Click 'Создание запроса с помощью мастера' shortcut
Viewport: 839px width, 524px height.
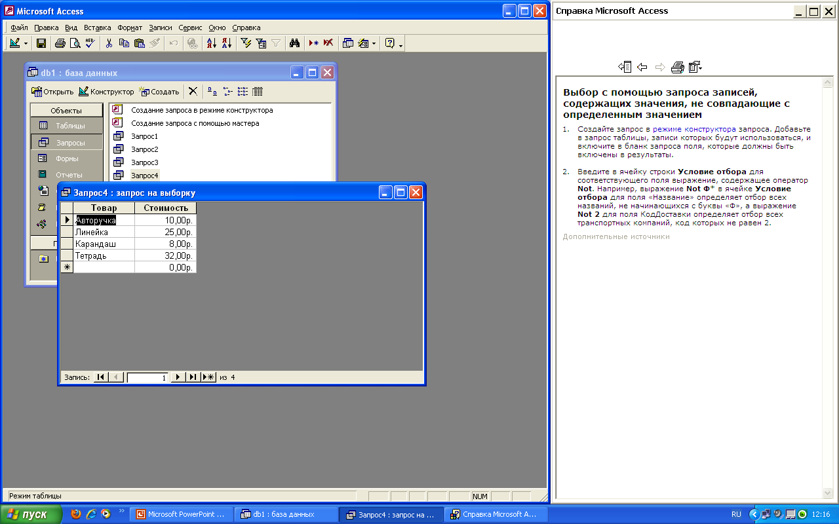pyautogui.click(x=195, y=123)
